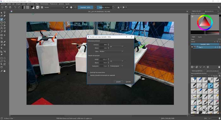The image size is (221, 120).
Task: Toggle the horizontal mirror tool
Action: (118, 7)
